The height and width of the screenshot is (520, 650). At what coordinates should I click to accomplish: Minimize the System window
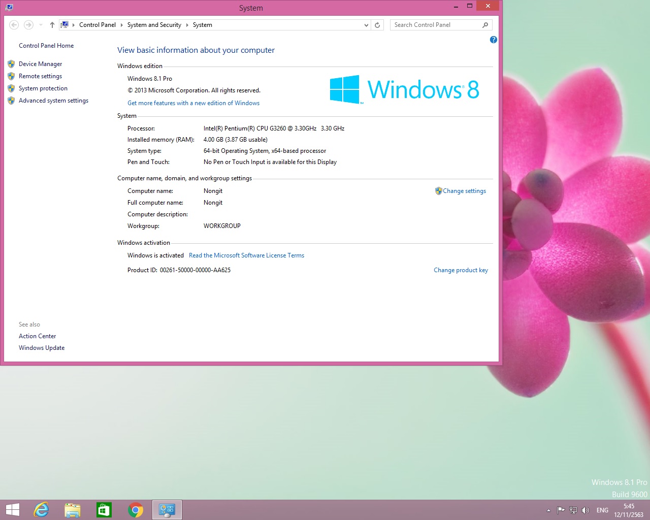coord(456,6)
